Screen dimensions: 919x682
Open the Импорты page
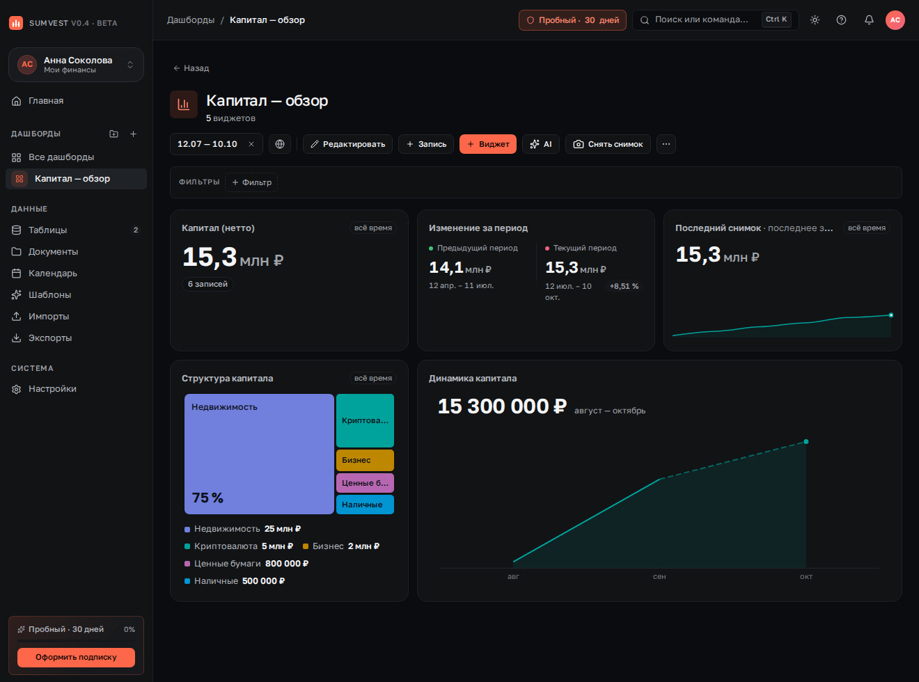(76, 316)
